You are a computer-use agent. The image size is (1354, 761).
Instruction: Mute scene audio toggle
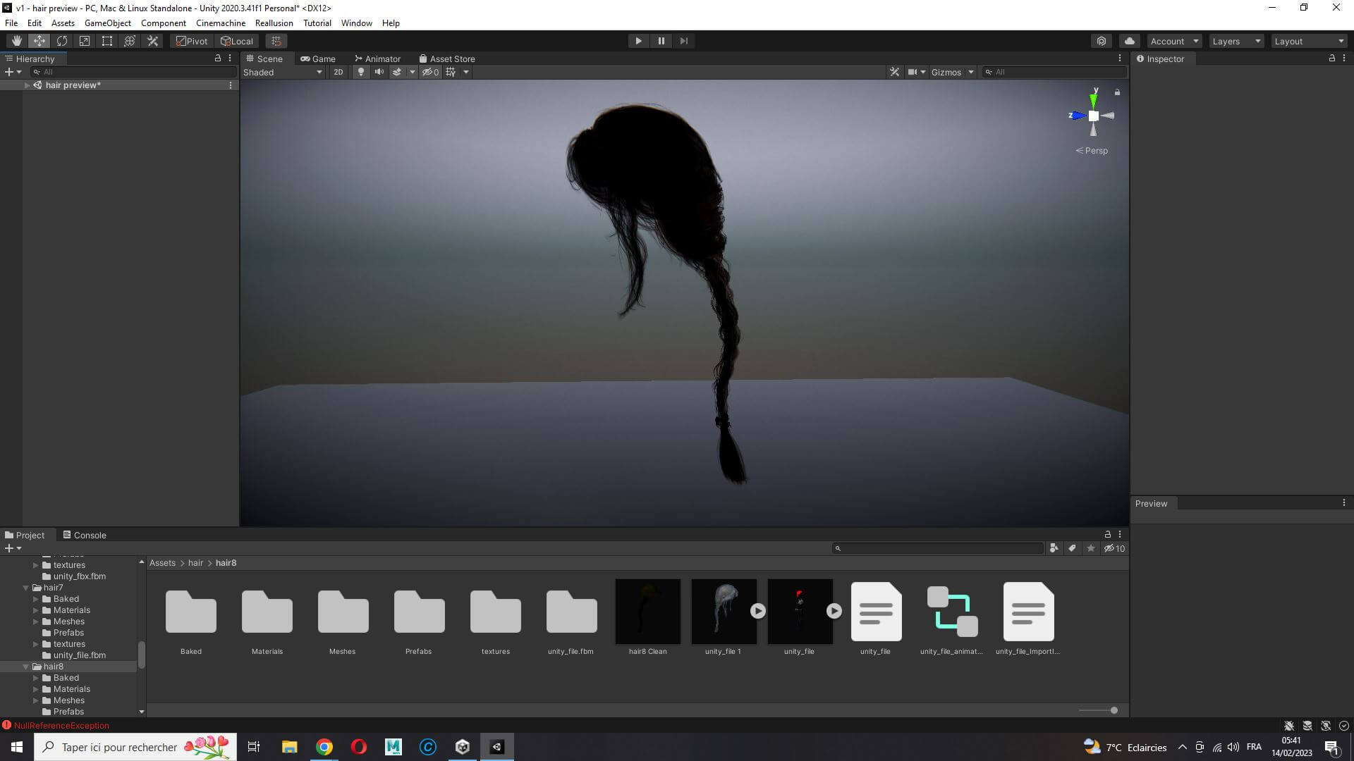click(x=379, y=72)
